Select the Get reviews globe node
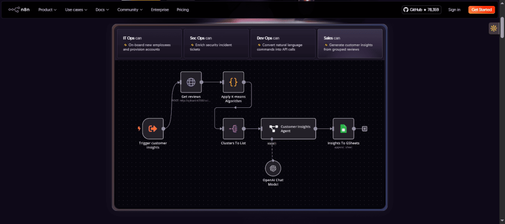This screenshot has height=224, width=505. pos(191,82)
